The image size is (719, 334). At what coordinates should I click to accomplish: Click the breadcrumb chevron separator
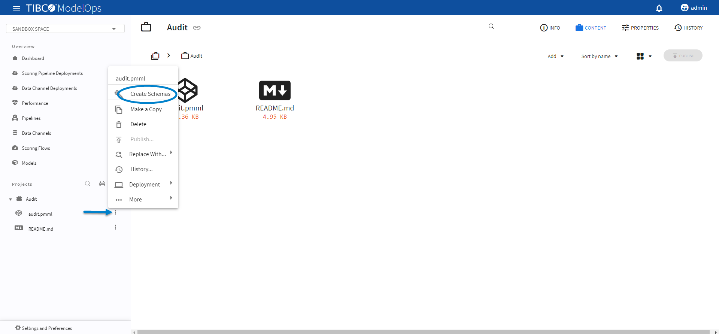click(x=169, y=55)
